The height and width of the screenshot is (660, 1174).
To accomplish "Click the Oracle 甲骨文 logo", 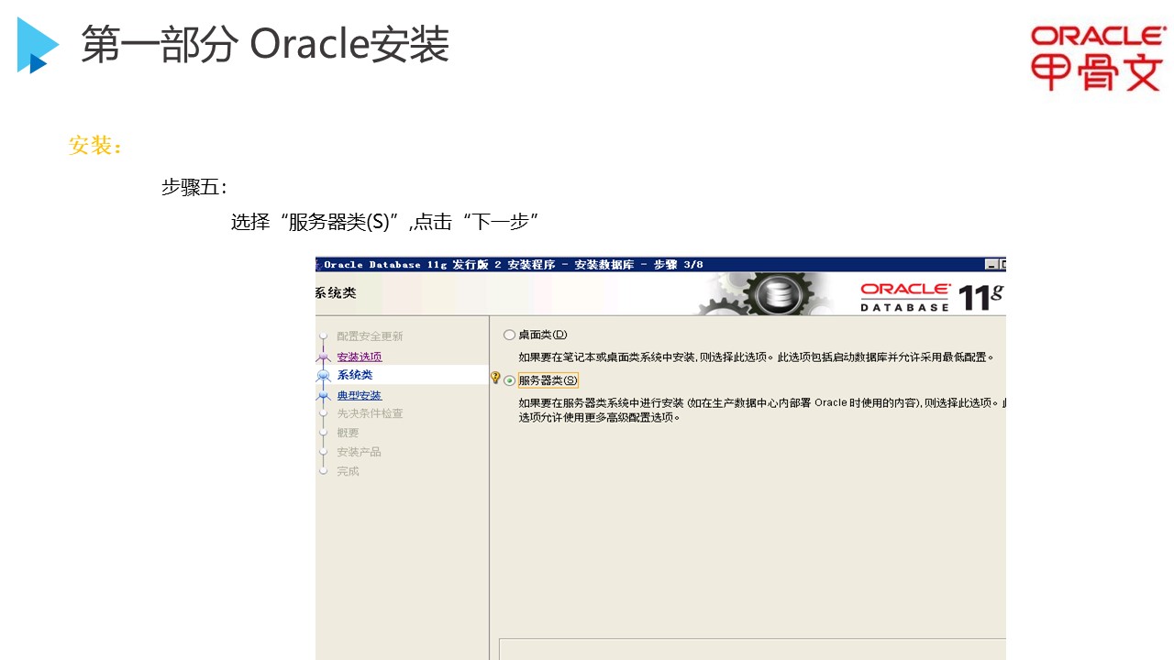I will (x=1097, y=58).
